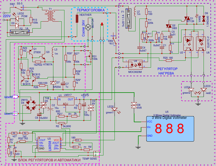216x166 pixels.
Task: Click the 888 digital voltmeter display
Action: pyautogui.click(x=169, y=129)
